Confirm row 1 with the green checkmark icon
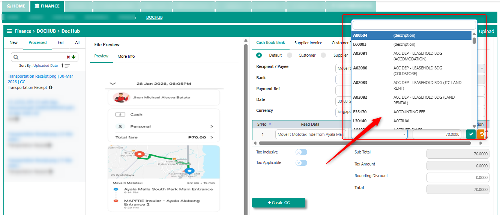Image resolution: width=500 pixels, height=215 pixels. pyautogui.click(x=471, y=134)
